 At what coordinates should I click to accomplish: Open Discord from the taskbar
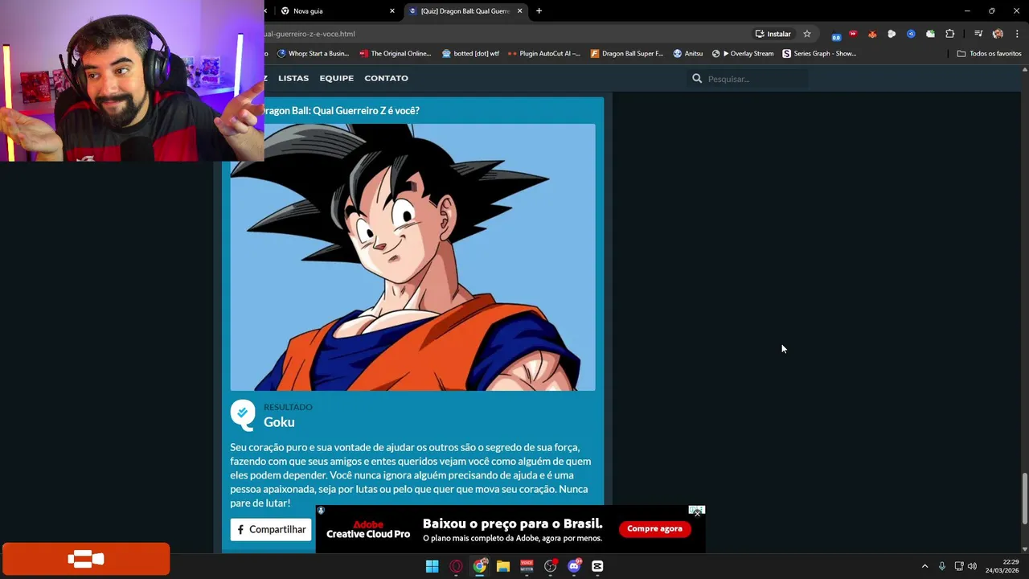click(574, 566)
